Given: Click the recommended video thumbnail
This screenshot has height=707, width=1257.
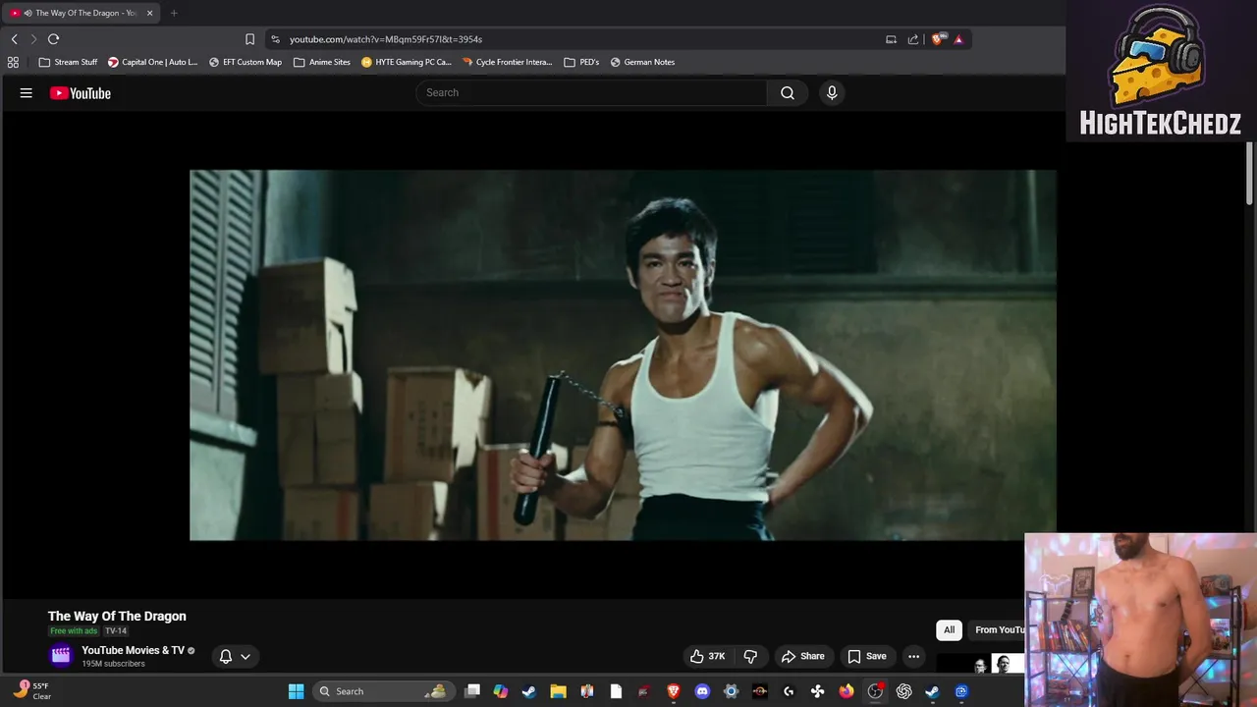Looking at the screenshot, I should click(x=980, y=665).
